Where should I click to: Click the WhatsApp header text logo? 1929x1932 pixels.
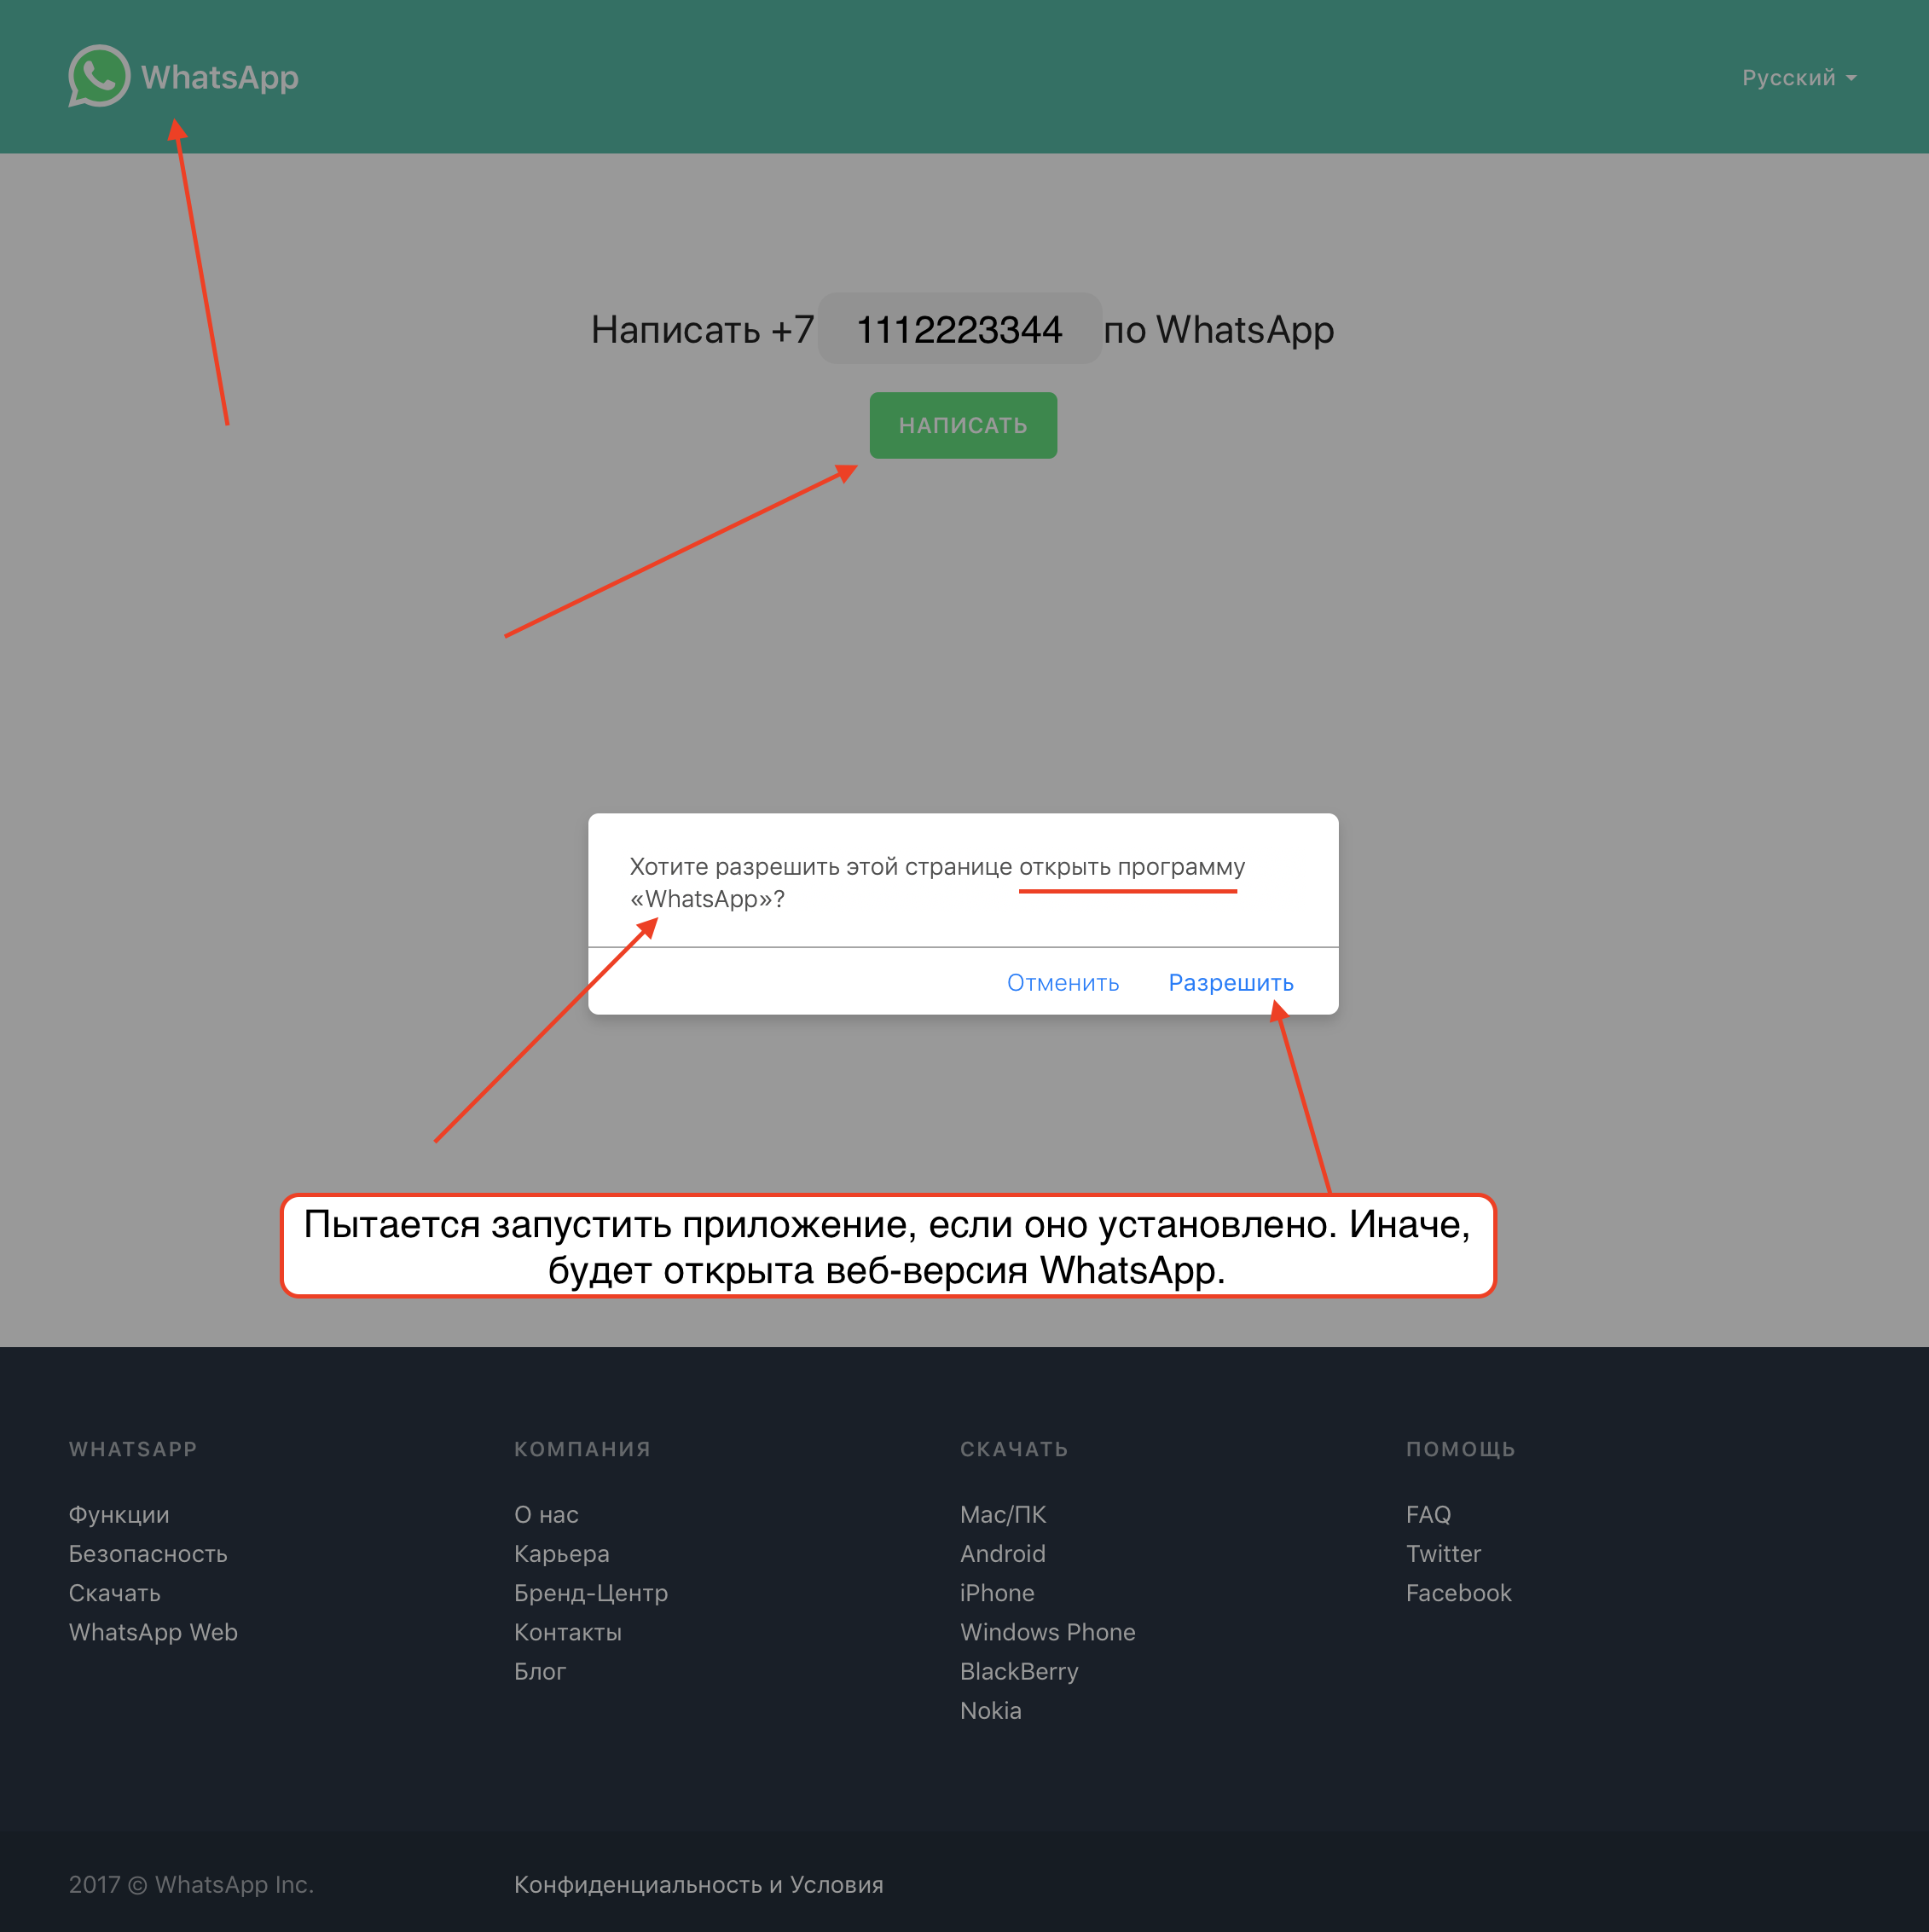tap(220, 77)
